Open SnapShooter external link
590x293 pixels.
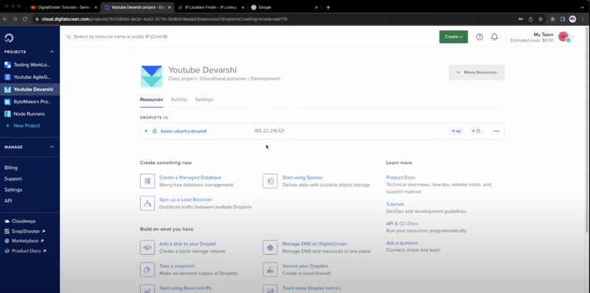pyautogui.click(x=26, y=231)
